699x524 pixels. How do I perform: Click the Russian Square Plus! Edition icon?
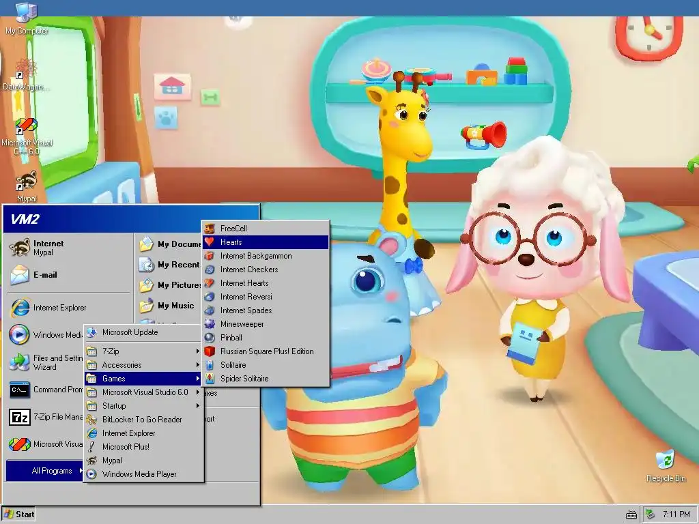point(210,351)
